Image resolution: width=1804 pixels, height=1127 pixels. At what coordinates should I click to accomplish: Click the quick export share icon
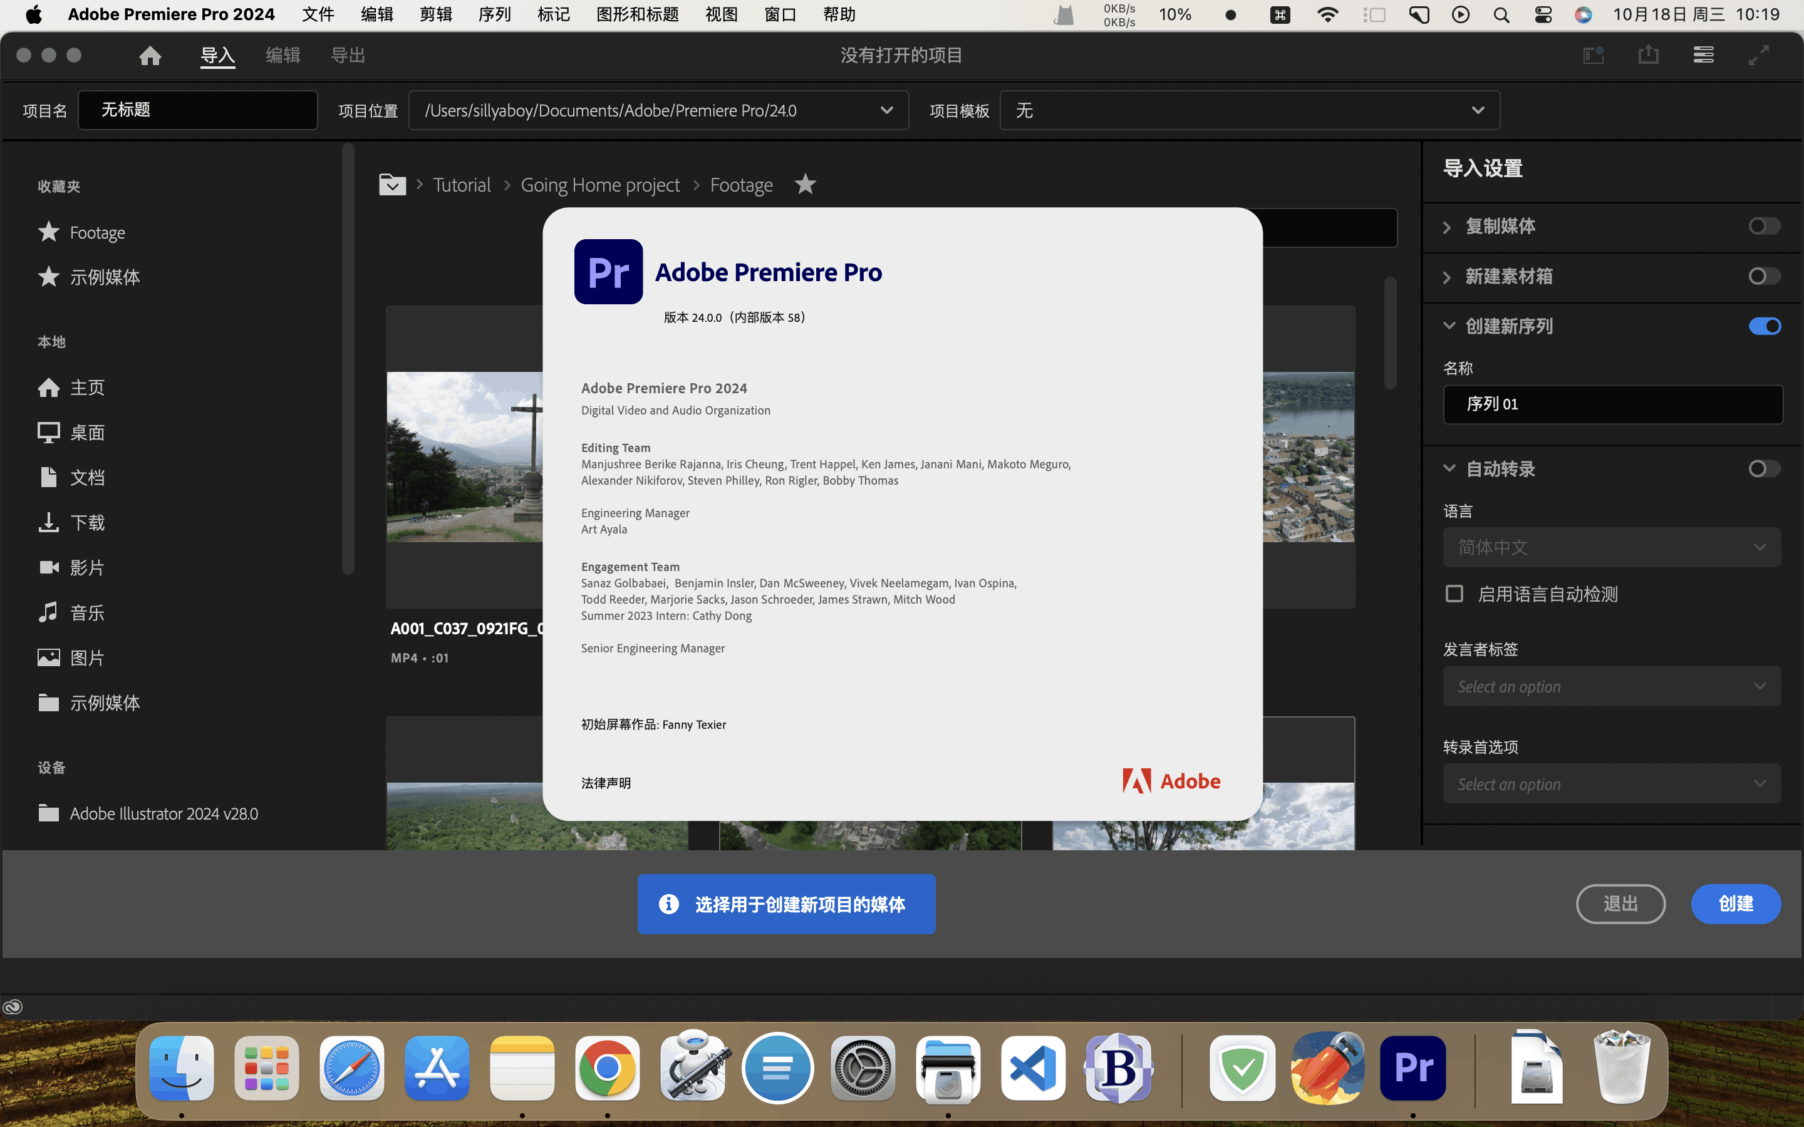click(1648, 55)
